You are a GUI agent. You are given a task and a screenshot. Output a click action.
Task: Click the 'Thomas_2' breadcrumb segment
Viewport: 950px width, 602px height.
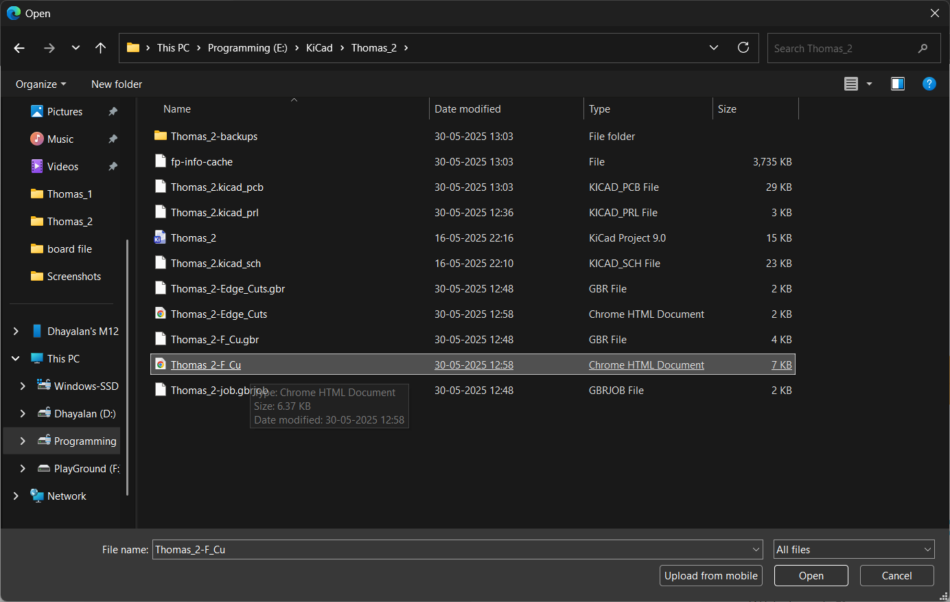(x=374, y=47)
